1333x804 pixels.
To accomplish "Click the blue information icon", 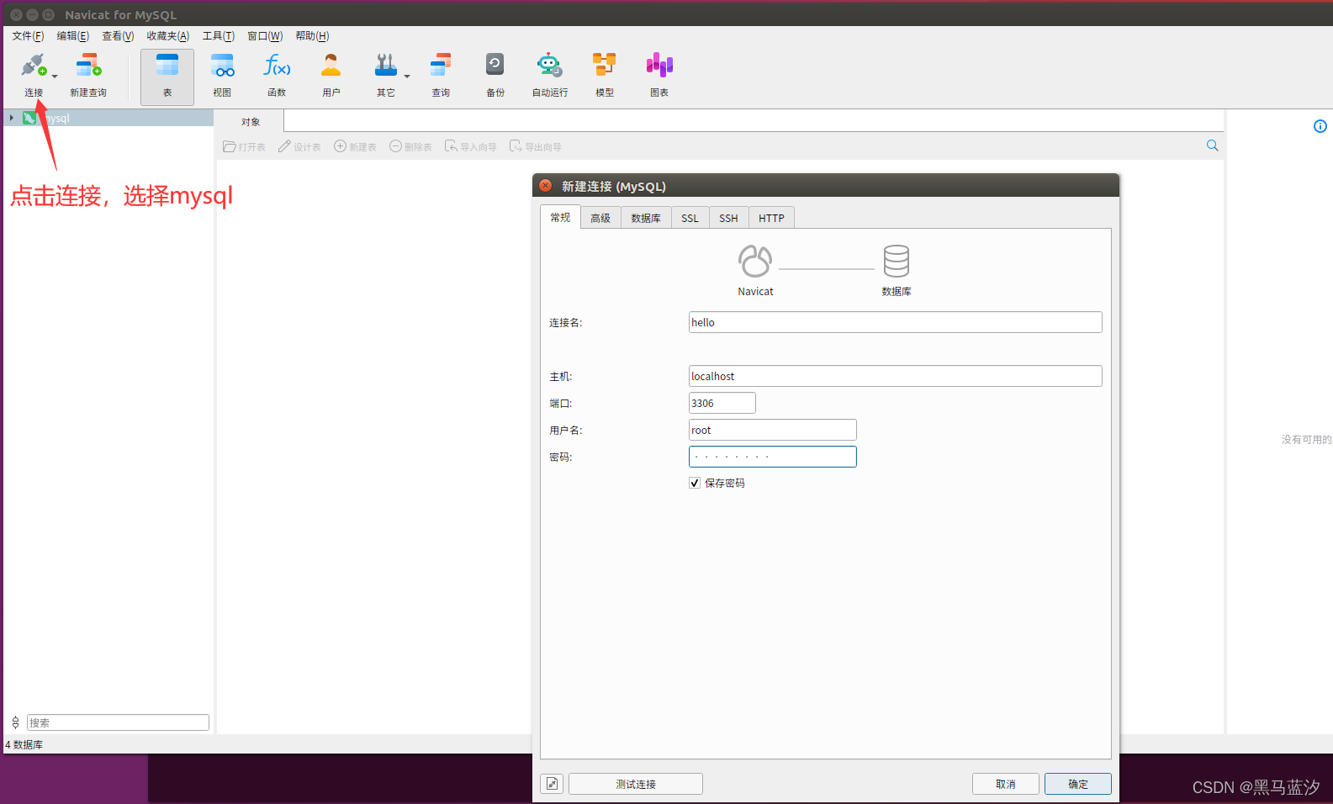I will click(x=1320, y=126).
